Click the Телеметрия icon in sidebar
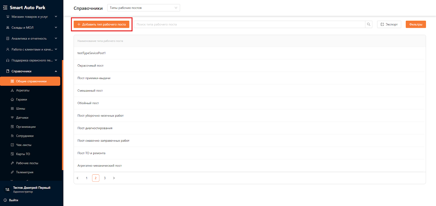This screenshot has height=206, width=436. pyautogui.click(x=12, y=172)
